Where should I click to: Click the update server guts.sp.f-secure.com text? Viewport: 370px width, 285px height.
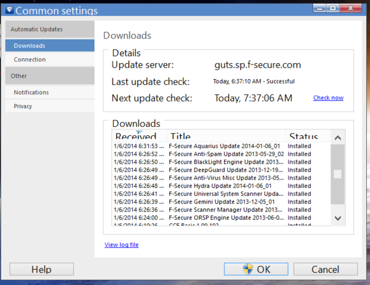(x=258, y=65)
